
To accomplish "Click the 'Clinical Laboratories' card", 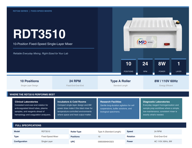I will (x=33, y=109).
